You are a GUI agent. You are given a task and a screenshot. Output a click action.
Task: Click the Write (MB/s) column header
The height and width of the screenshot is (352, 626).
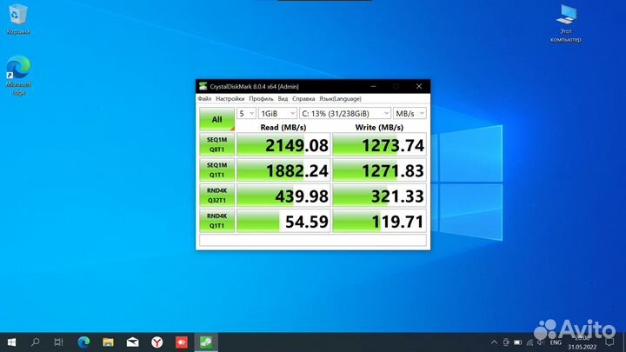click(379, 127)
